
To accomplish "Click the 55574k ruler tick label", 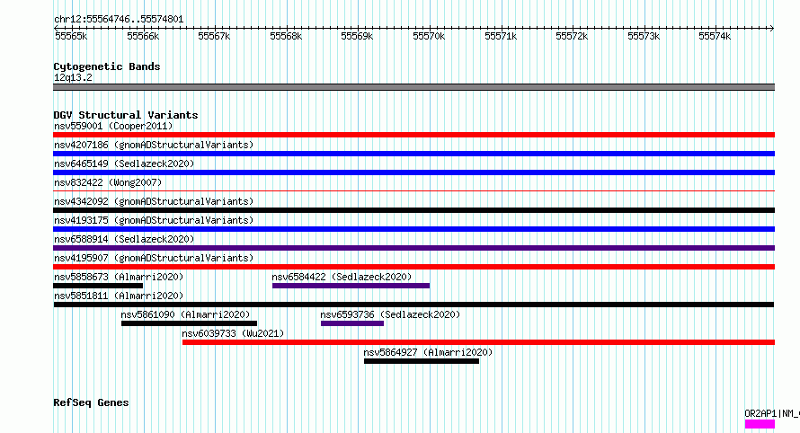I will pos(715,36).
